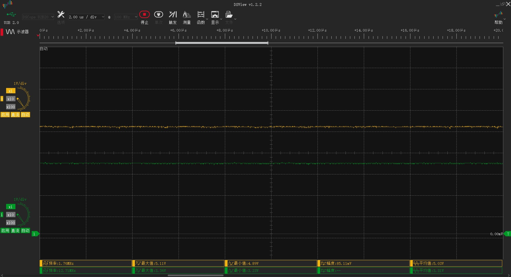This screenshot has height=277, width=511.
Task: Toggle DC coupling (直流) on yellow channel 0
Action: tap(15, 115)
